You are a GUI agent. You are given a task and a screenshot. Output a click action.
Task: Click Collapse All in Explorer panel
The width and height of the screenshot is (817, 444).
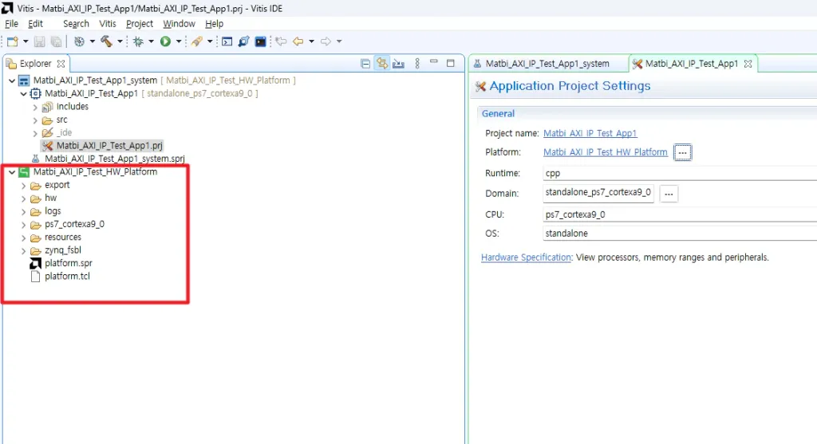365,64
